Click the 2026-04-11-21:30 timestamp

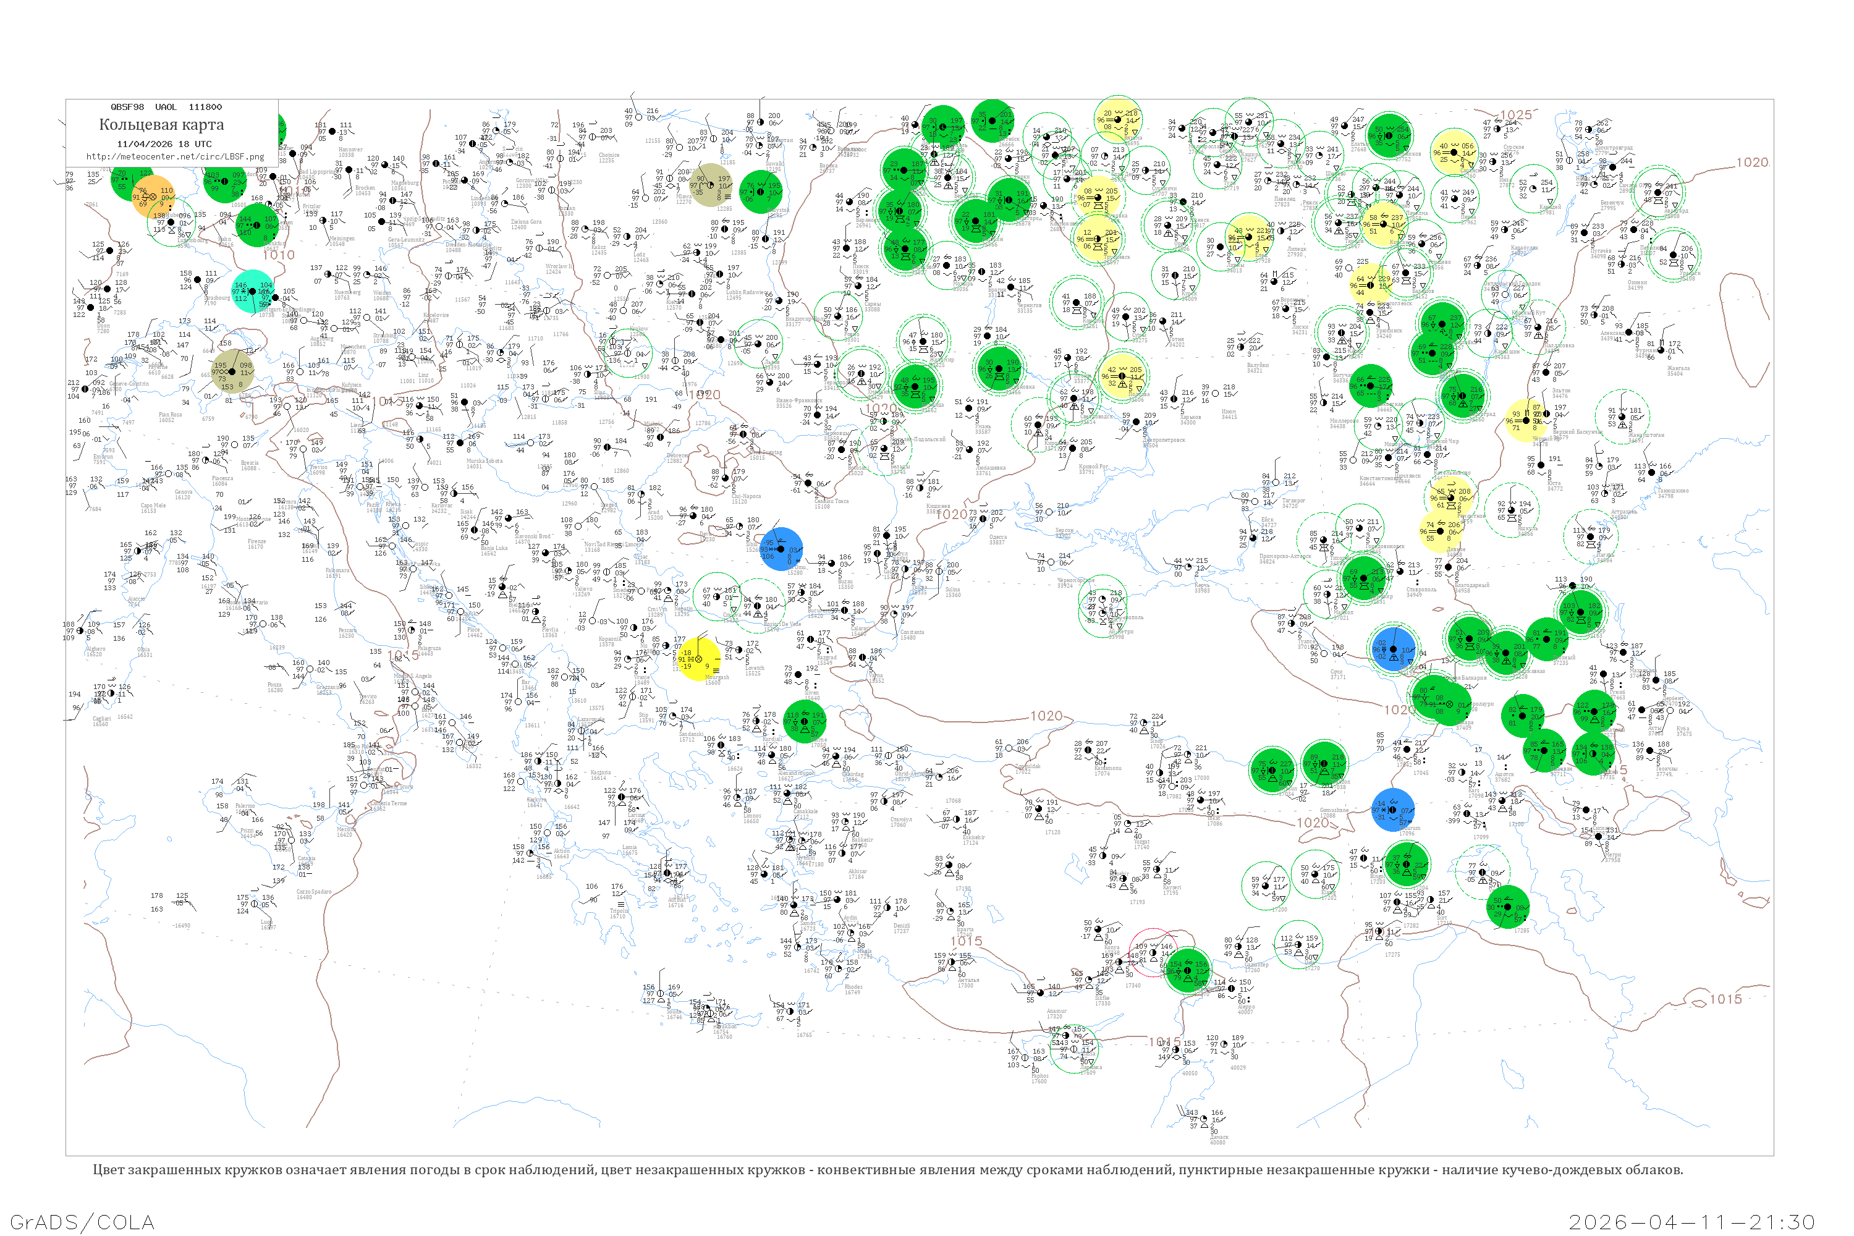click(x=1691, y=1222)
